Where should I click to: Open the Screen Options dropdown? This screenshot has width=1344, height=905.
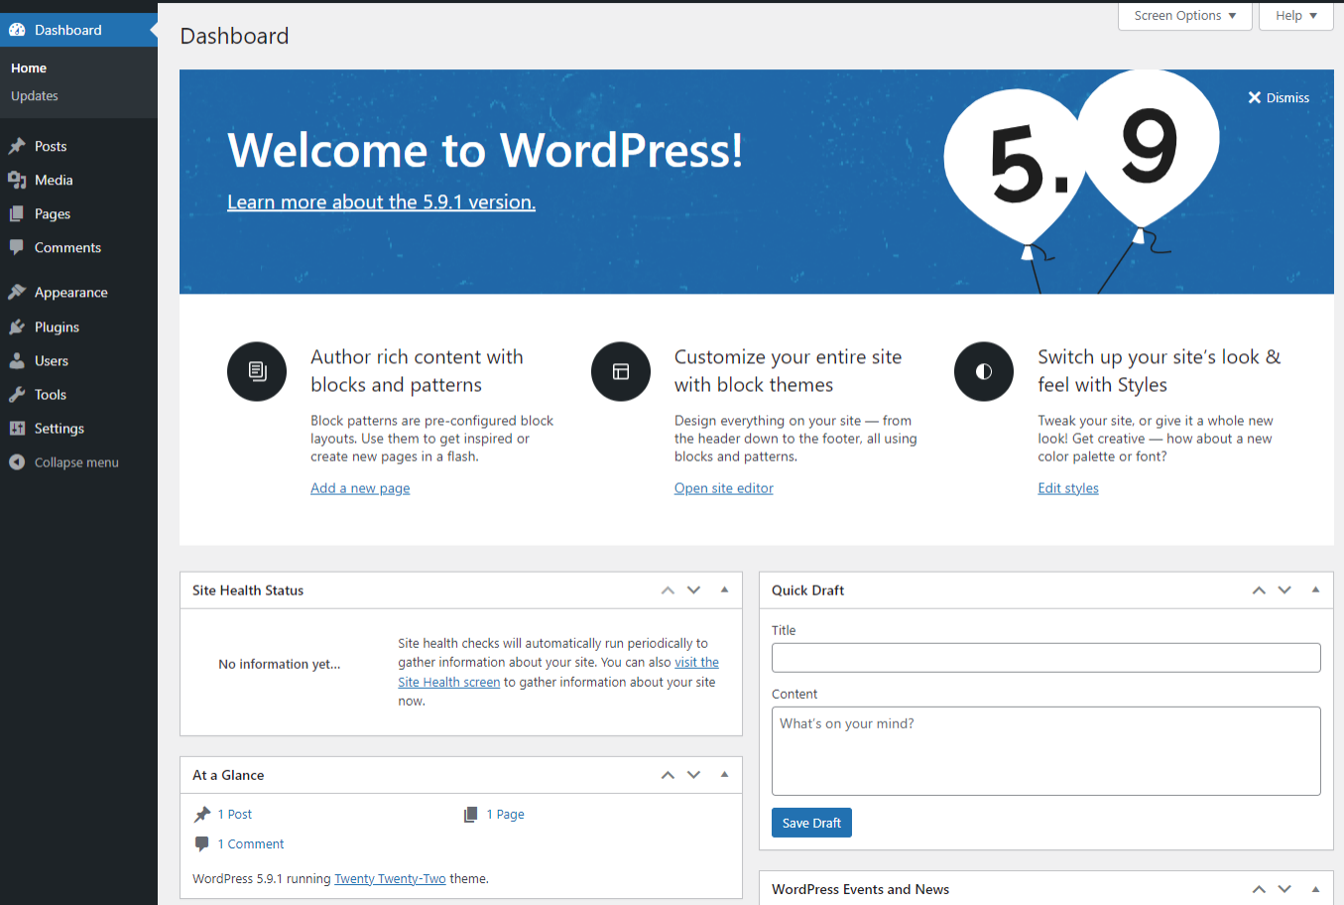(1185, 16)
